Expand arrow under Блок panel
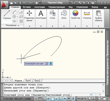The width and height of the screenshot is (110, 101). tap(64, 26)
